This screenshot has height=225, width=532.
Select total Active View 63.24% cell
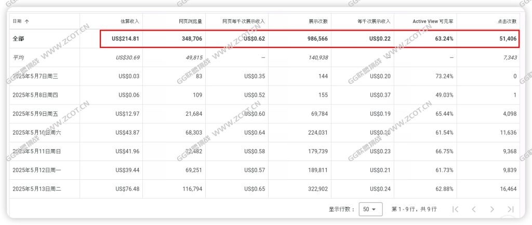(444, 38)
